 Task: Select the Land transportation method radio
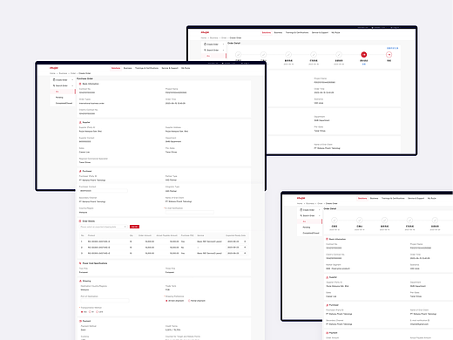click(97, 312)
